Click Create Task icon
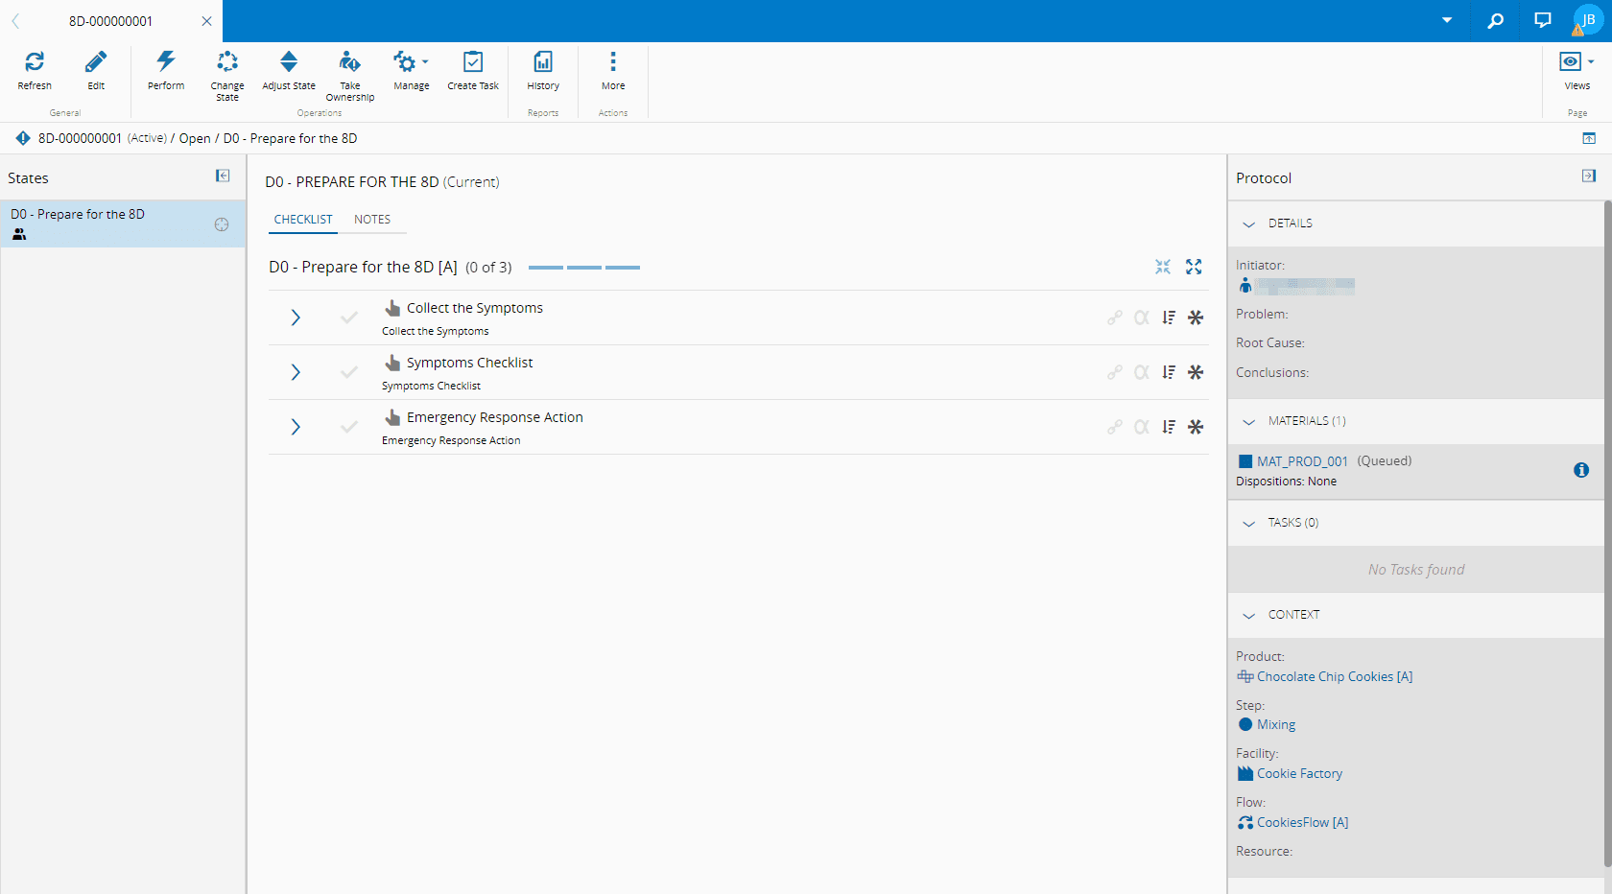This screenshot has width=1612, height=894. (473, 63)
